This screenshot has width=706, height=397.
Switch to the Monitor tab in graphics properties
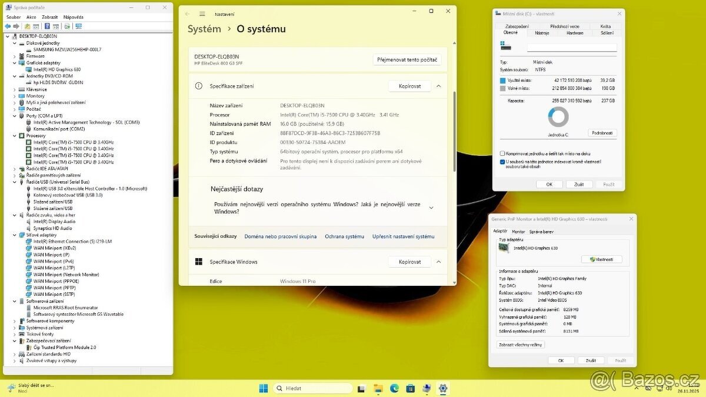tap(518, 231)
